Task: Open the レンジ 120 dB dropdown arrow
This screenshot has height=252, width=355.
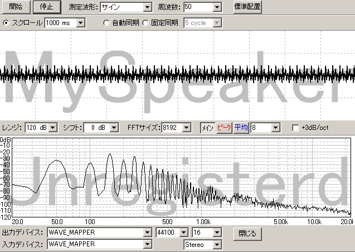Action: coord(53,128)
